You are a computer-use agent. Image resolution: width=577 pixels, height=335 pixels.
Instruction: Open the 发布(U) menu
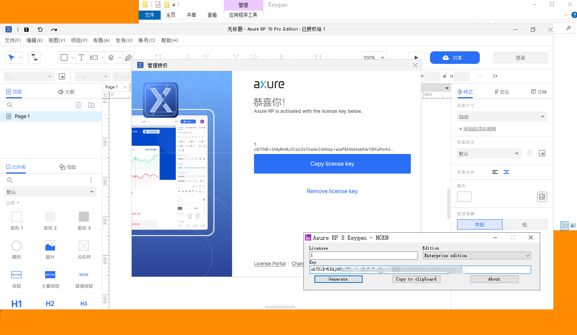(124, 40)
